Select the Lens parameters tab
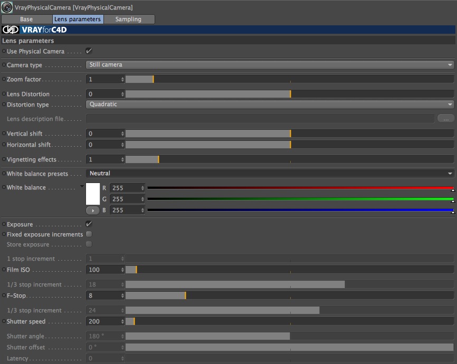Screen dimensions: 457x364 click(78, 19)
